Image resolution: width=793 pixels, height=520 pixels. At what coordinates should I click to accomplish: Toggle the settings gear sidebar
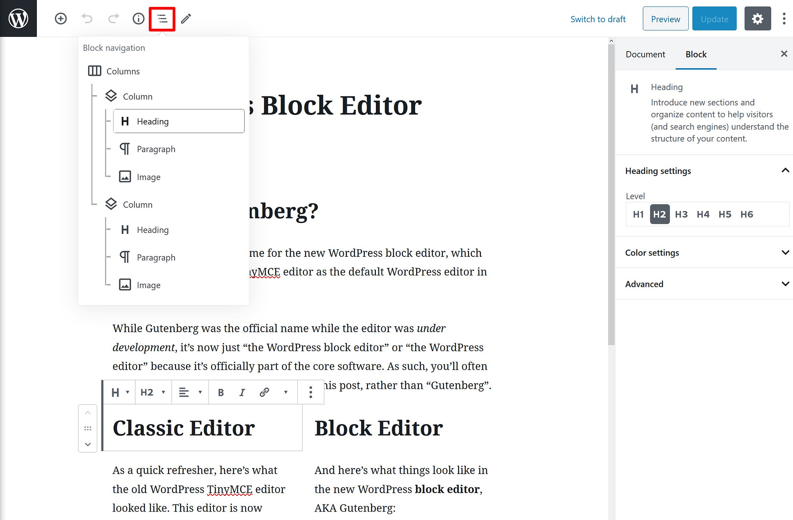coord(757,19)
